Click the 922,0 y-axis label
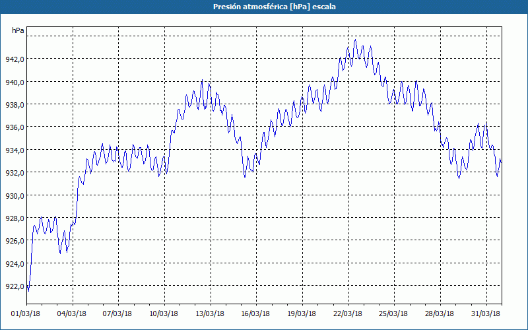The image size is (528, 330). click(15, 286)
